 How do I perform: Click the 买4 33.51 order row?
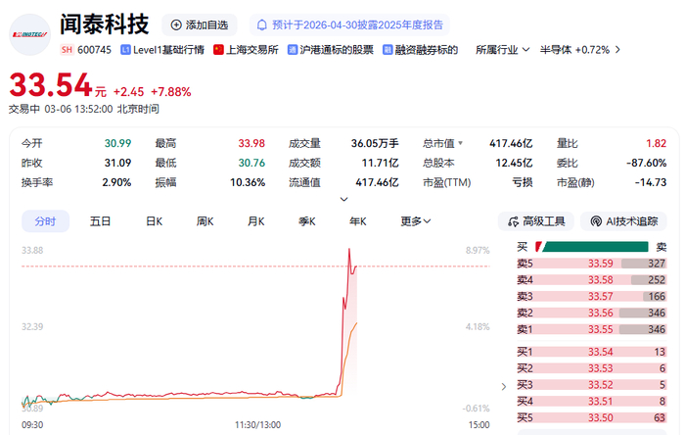591,402
